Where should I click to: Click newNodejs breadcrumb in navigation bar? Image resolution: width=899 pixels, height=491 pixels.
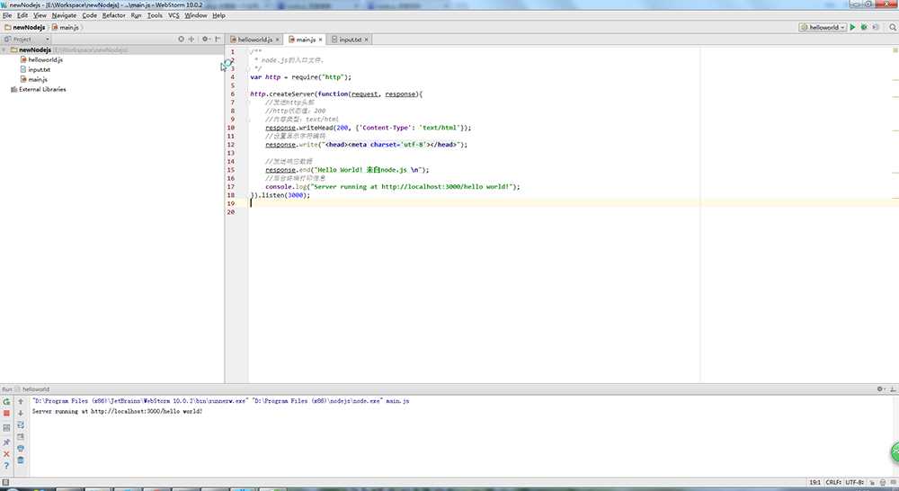tap(24, 27)
